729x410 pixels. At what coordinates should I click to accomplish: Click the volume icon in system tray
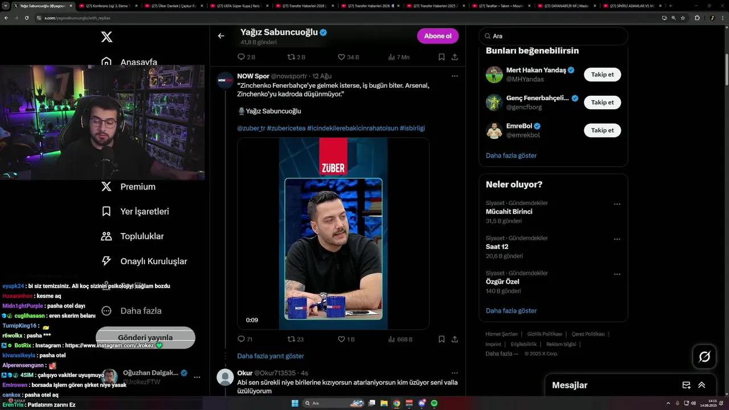pyautogui.click(x=693, y=403)
